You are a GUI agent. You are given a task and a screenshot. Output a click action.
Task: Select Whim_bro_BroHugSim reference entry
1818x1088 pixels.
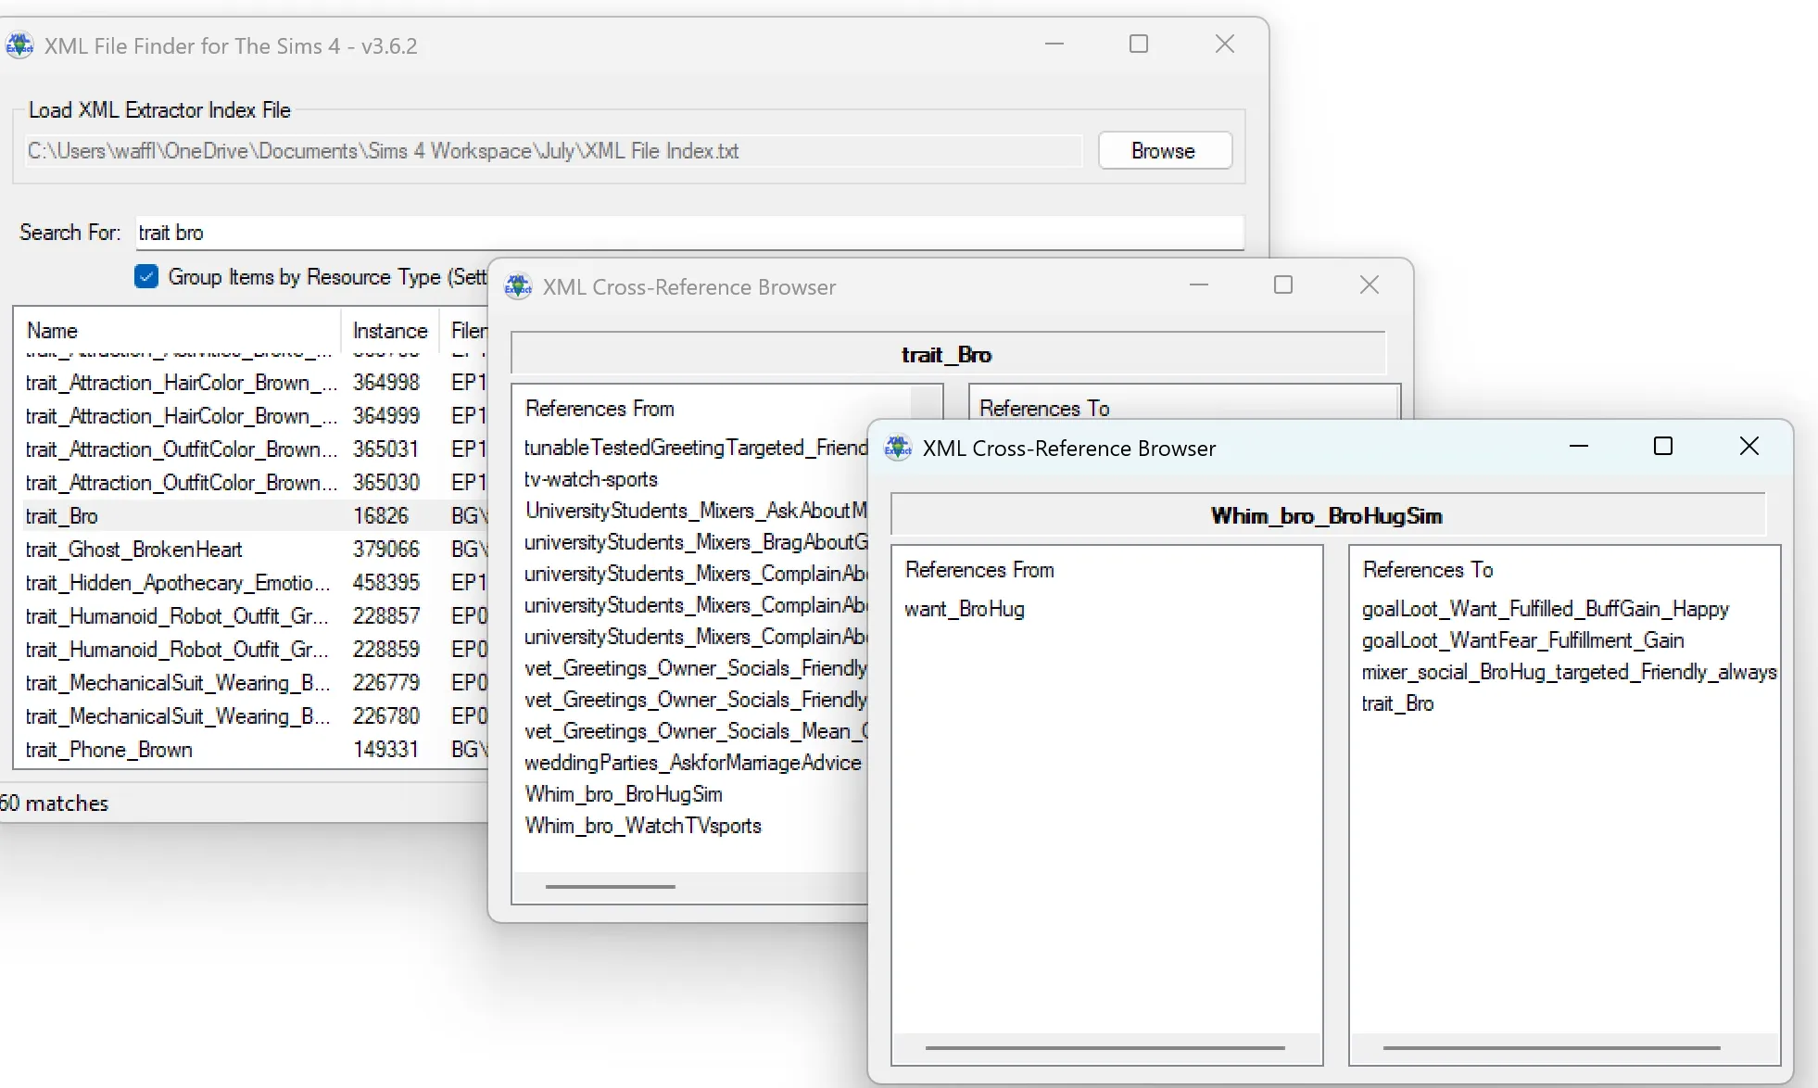coord(622,794)
